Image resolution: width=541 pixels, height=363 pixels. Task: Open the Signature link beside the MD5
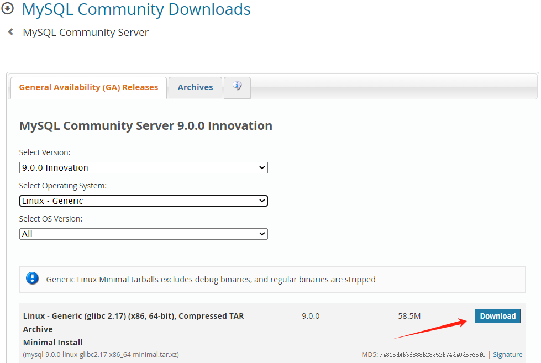click(507, 354)
